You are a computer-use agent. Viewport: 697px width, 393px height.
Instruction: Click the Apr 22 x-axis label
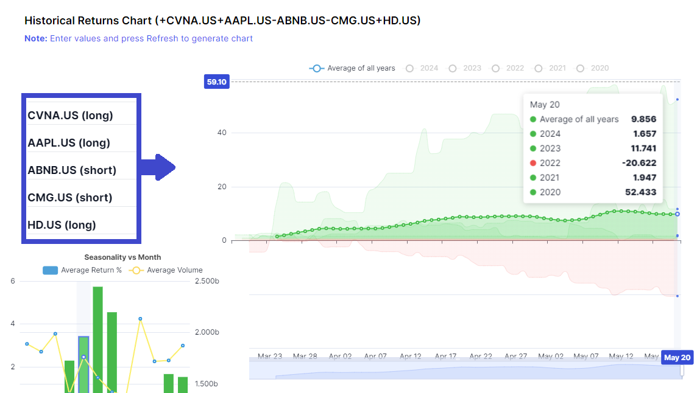tap(481, 356)
